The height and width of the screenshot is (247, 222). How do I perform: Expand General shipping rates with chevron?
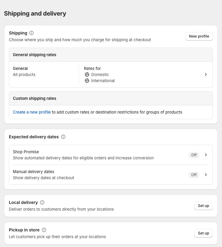point(206,74)
